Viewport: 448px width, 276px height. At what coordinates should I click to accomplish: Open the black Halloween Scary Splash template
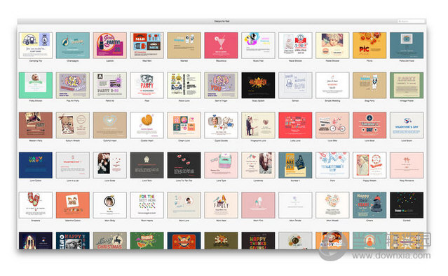(x=258, y=85)
